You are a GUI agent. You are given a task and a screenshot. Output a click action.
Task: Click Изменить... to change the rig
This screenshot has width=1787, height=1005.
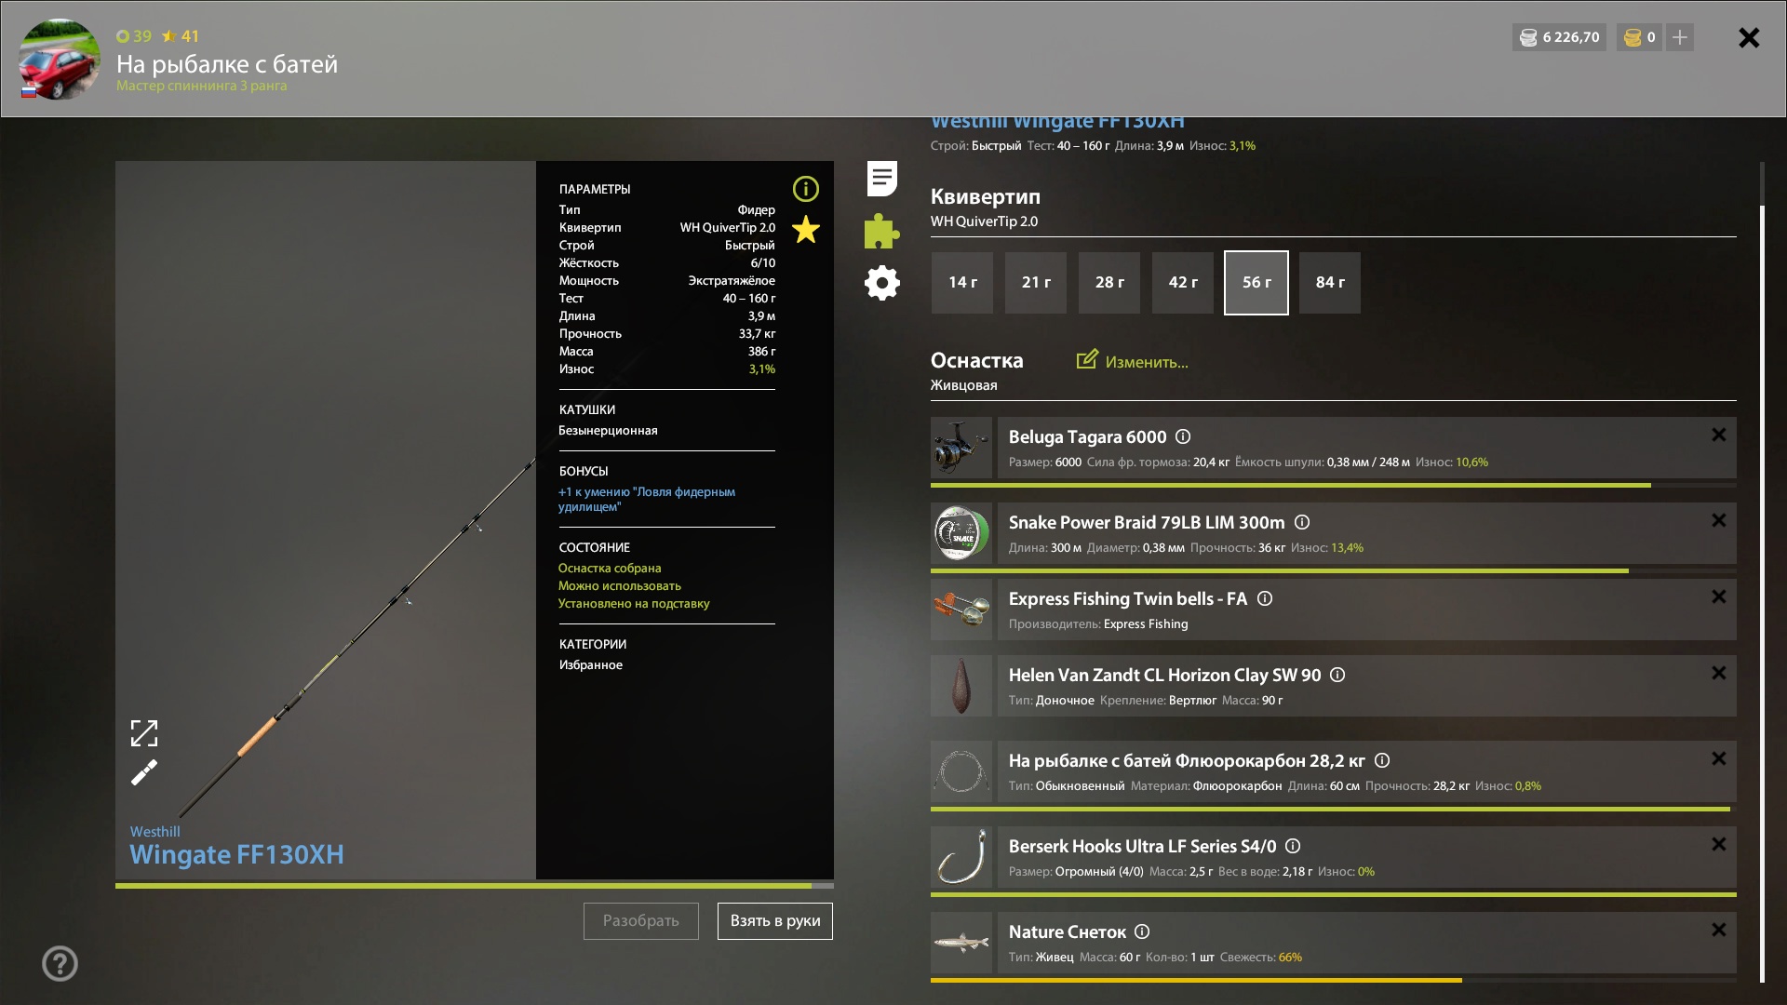tap(1133, 361)
